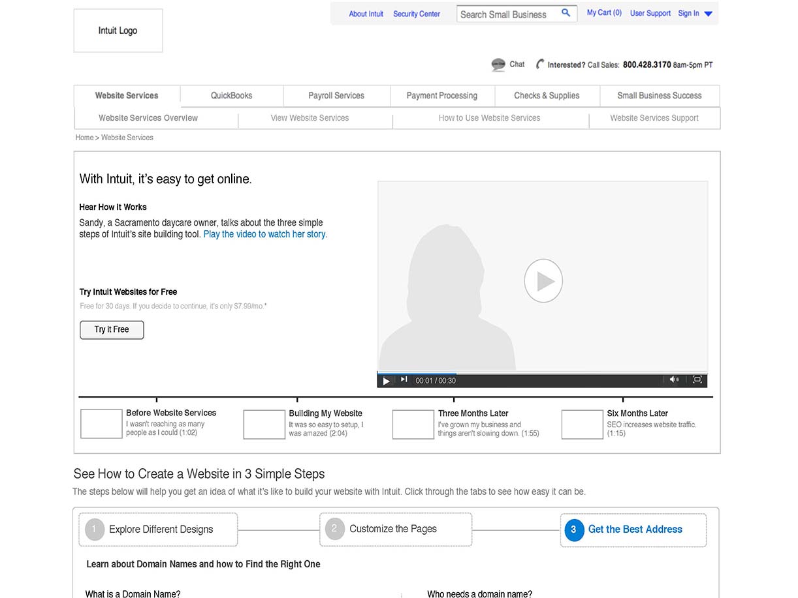Select the Checks & Supplies tab
This screenshot has height=598, width=798.
coord(547,96)
